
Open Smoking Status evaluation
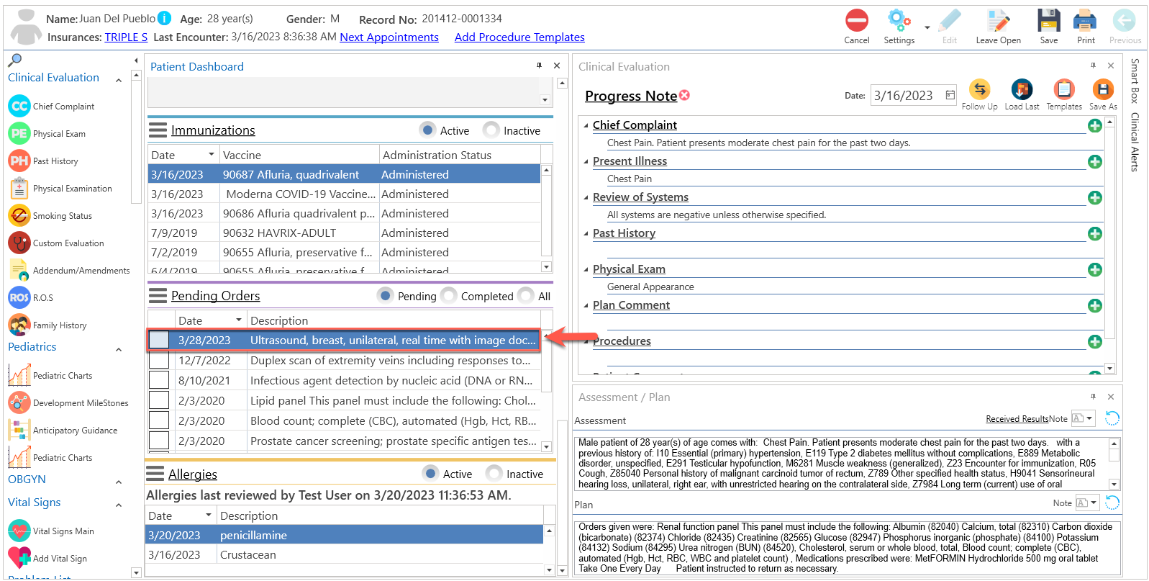(50, 215)
